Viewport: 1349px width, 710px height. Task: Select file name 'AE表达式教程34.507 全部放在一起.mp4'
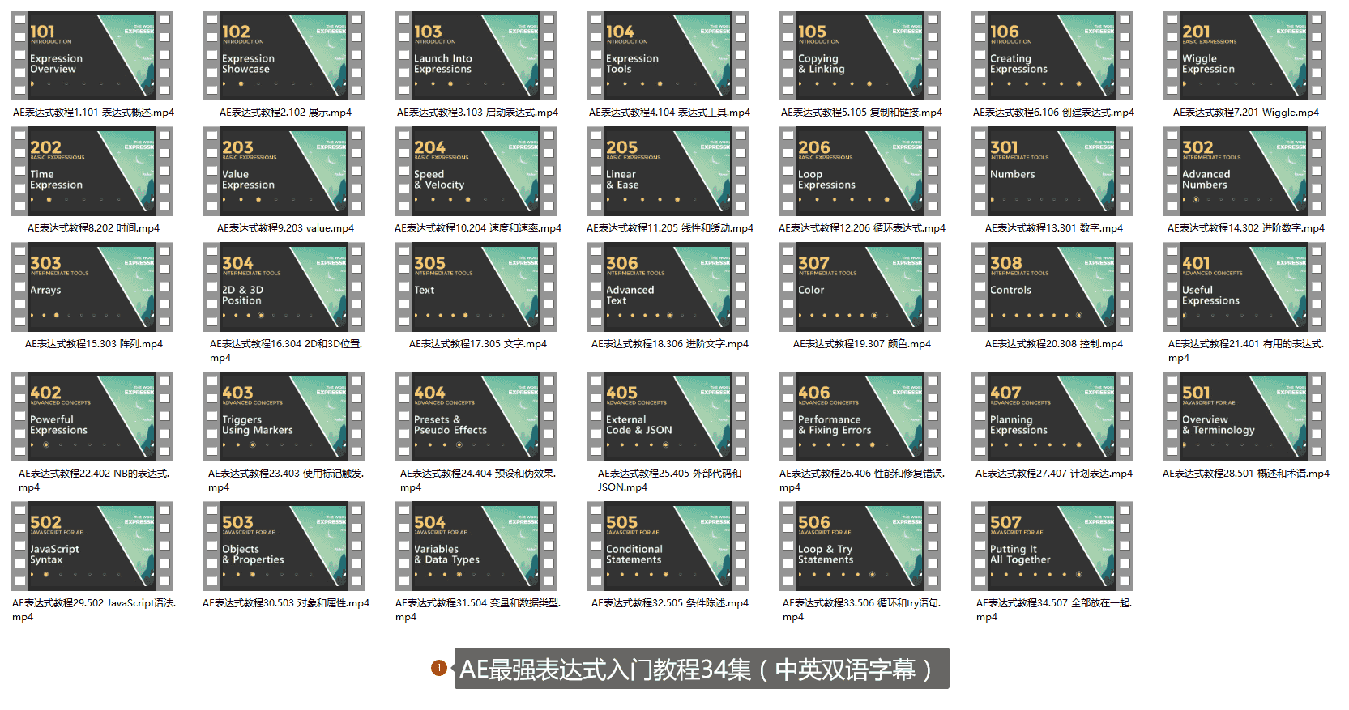[1054, 610]
